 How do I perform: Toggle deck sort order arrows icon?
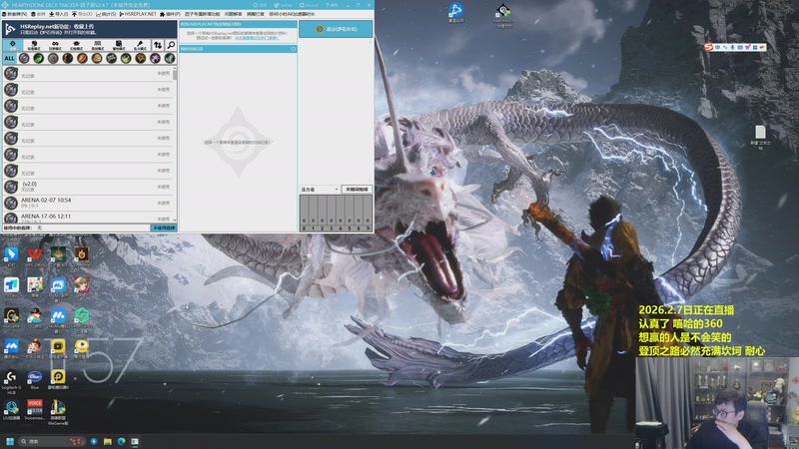[x=158, y=45]
